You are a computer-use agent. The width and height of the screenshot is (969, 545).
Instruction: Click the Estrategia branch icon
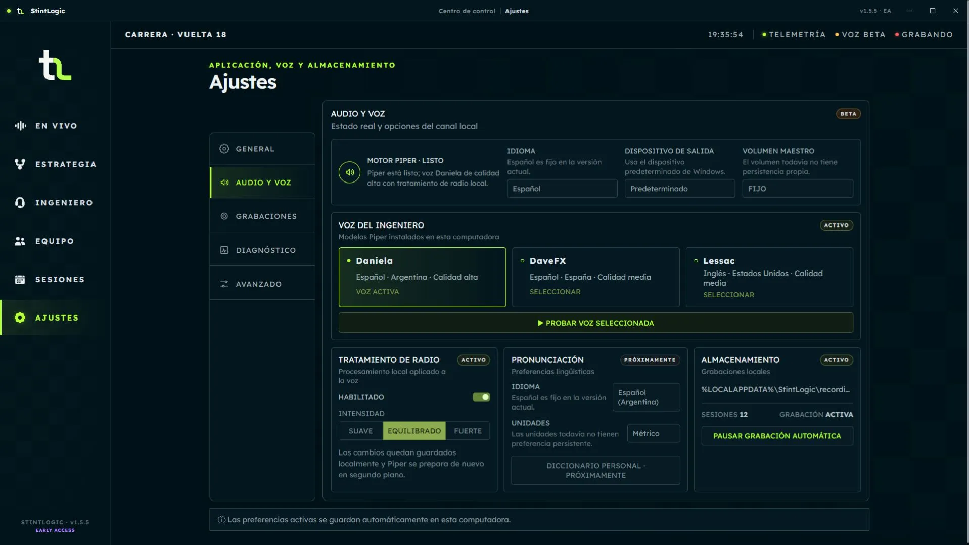20,164
